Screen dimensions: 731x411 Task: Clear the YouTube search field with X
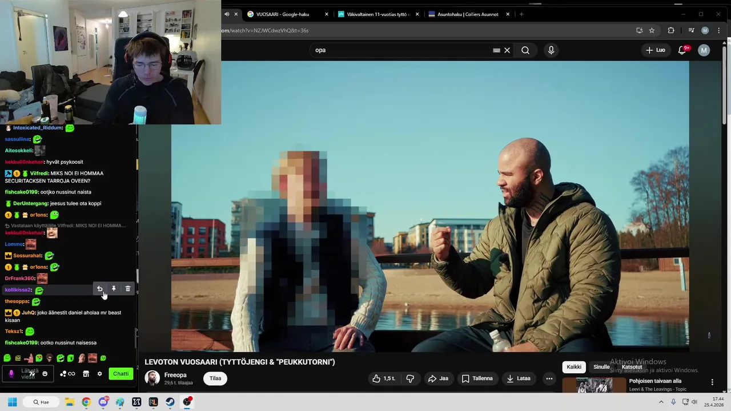(x=507, y=50)
